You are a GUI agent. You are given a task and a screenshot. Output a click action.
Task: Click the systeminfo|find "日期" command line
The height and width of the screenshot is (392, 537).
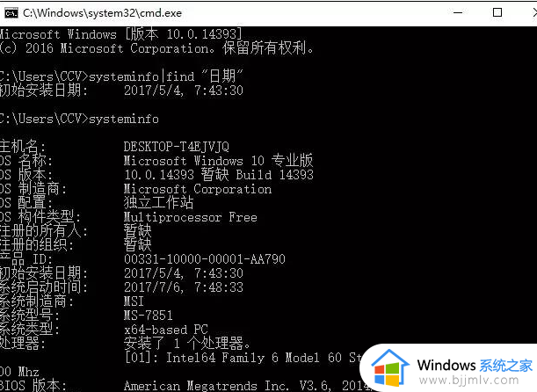121,76
